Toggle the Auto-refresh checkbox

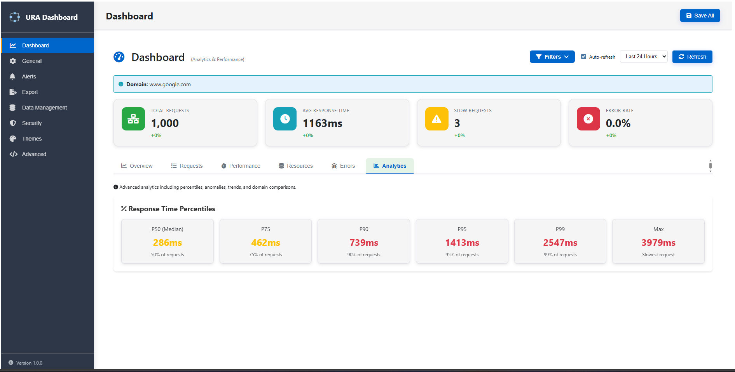584,56
